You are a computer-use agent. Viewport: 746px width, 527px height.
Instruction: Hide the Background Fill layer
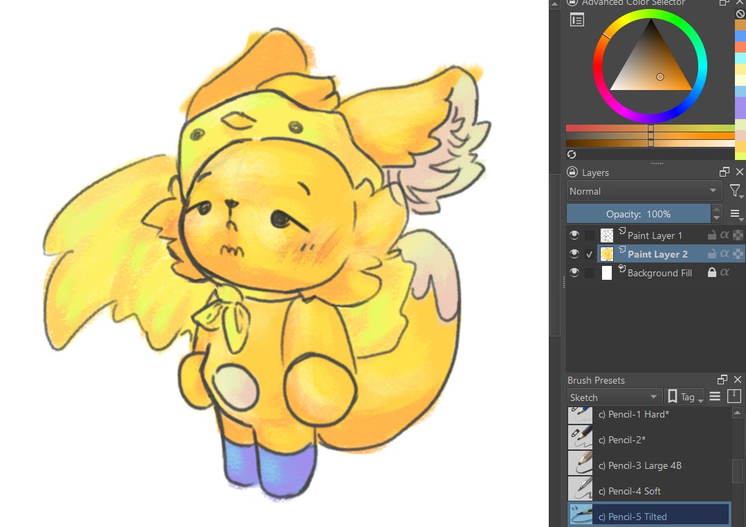click(x=574, y=272)
